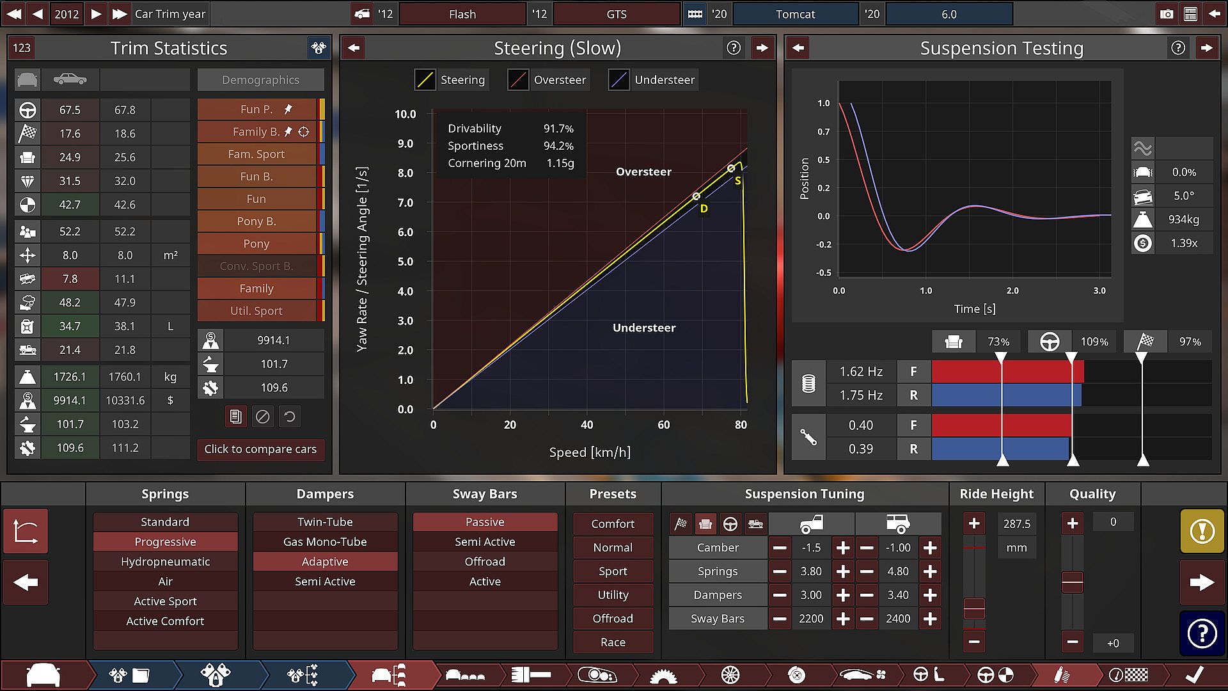Screen dimensions: 1228x691
Task: Advance to the next Steering graph with the right arrow
Action: point(762,48)
